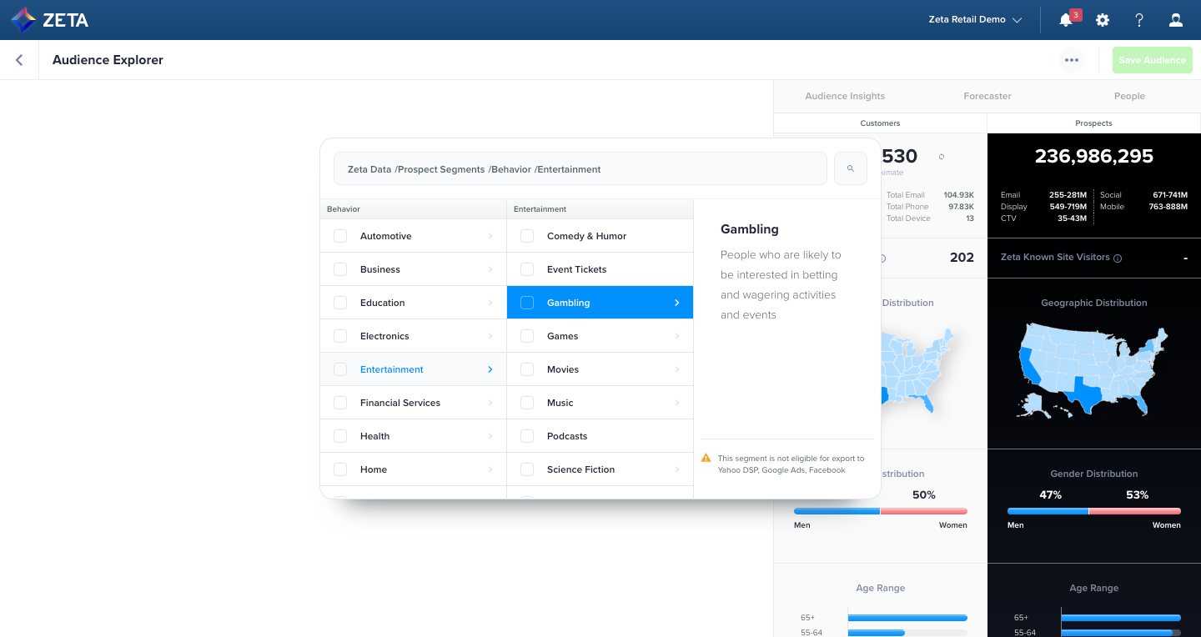Open the more options ellipsis menu
Screen dimensions: 1201x637
tap(1072, 59)
